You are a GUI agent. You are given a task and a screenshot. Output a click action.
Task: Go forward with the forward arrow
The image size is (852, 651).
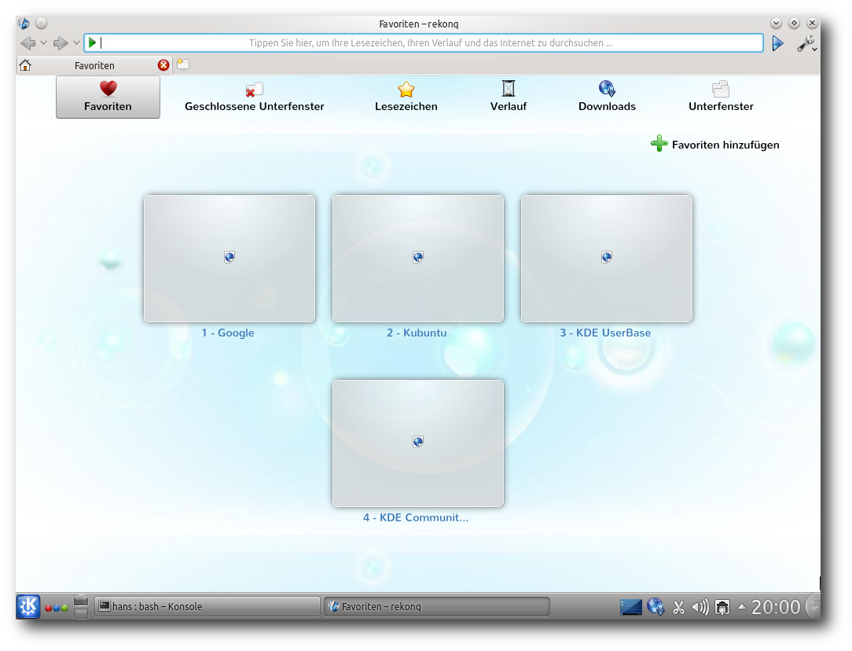(x=61, y=43)
